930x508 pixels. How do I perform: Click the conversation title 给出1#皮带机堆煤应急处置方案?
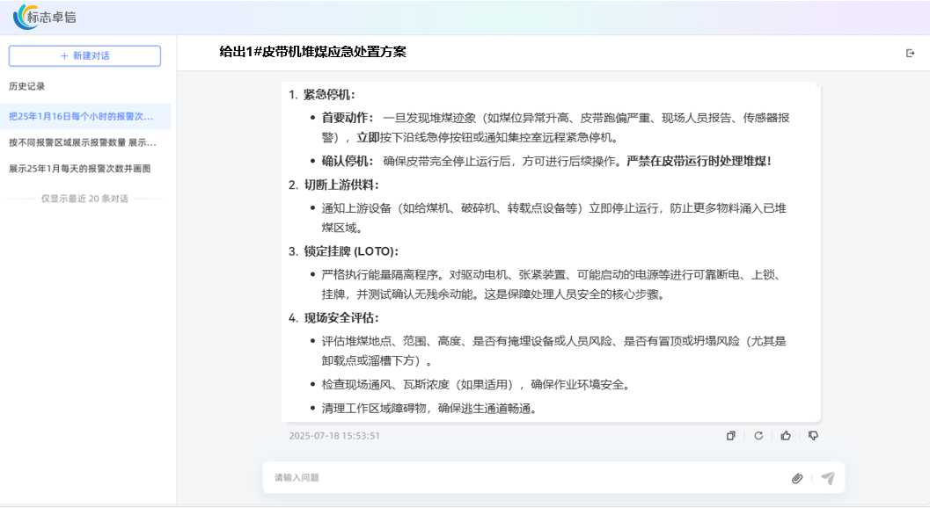click(312, 53)
